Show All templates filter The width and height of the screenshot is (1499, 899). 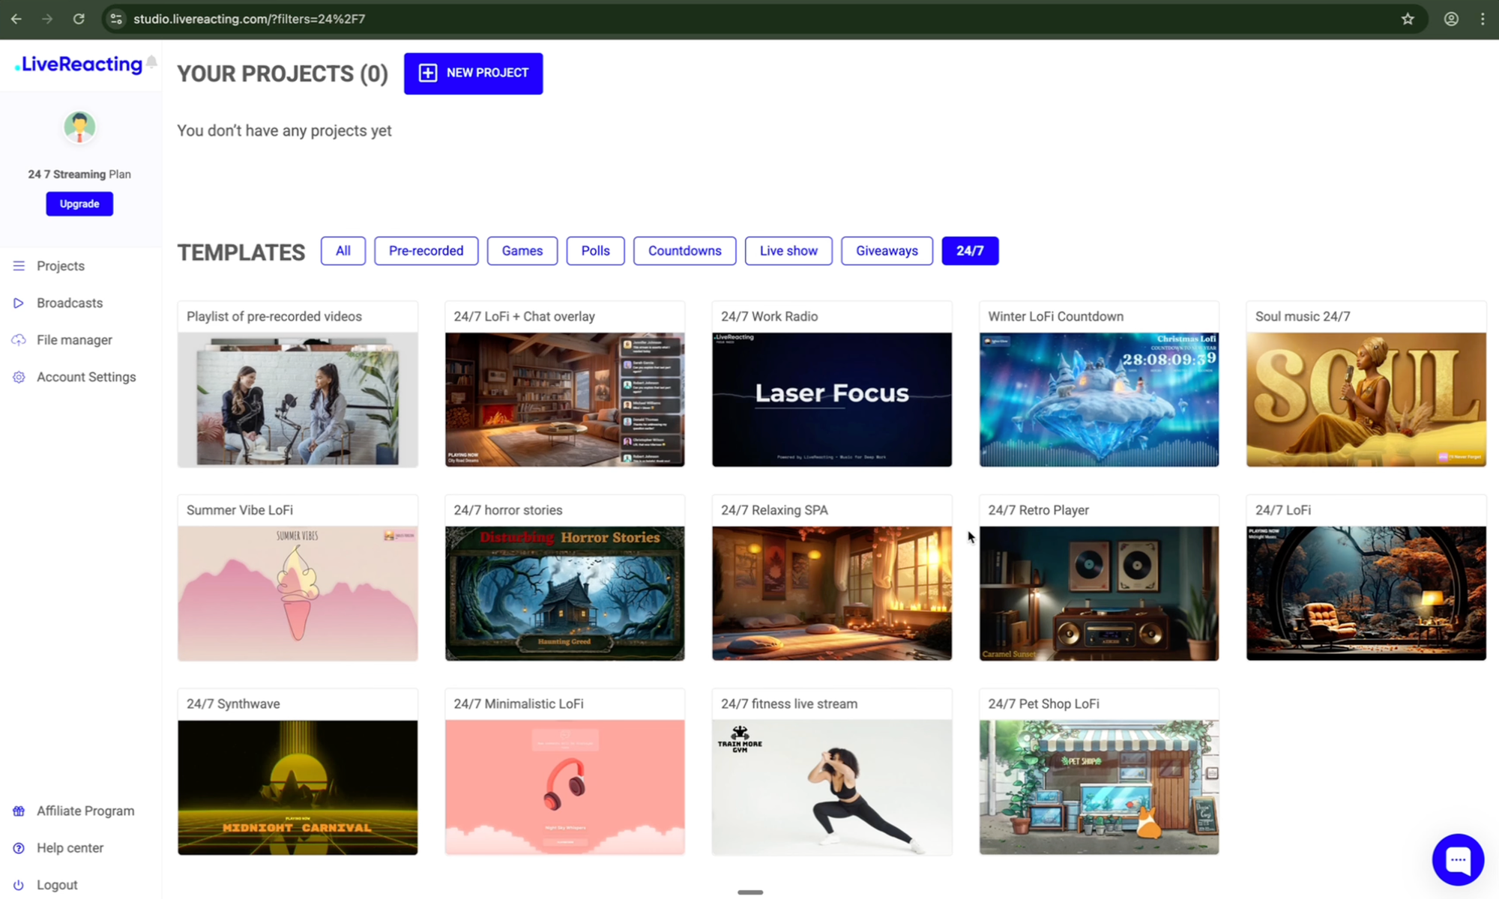(x=343, y=251)
